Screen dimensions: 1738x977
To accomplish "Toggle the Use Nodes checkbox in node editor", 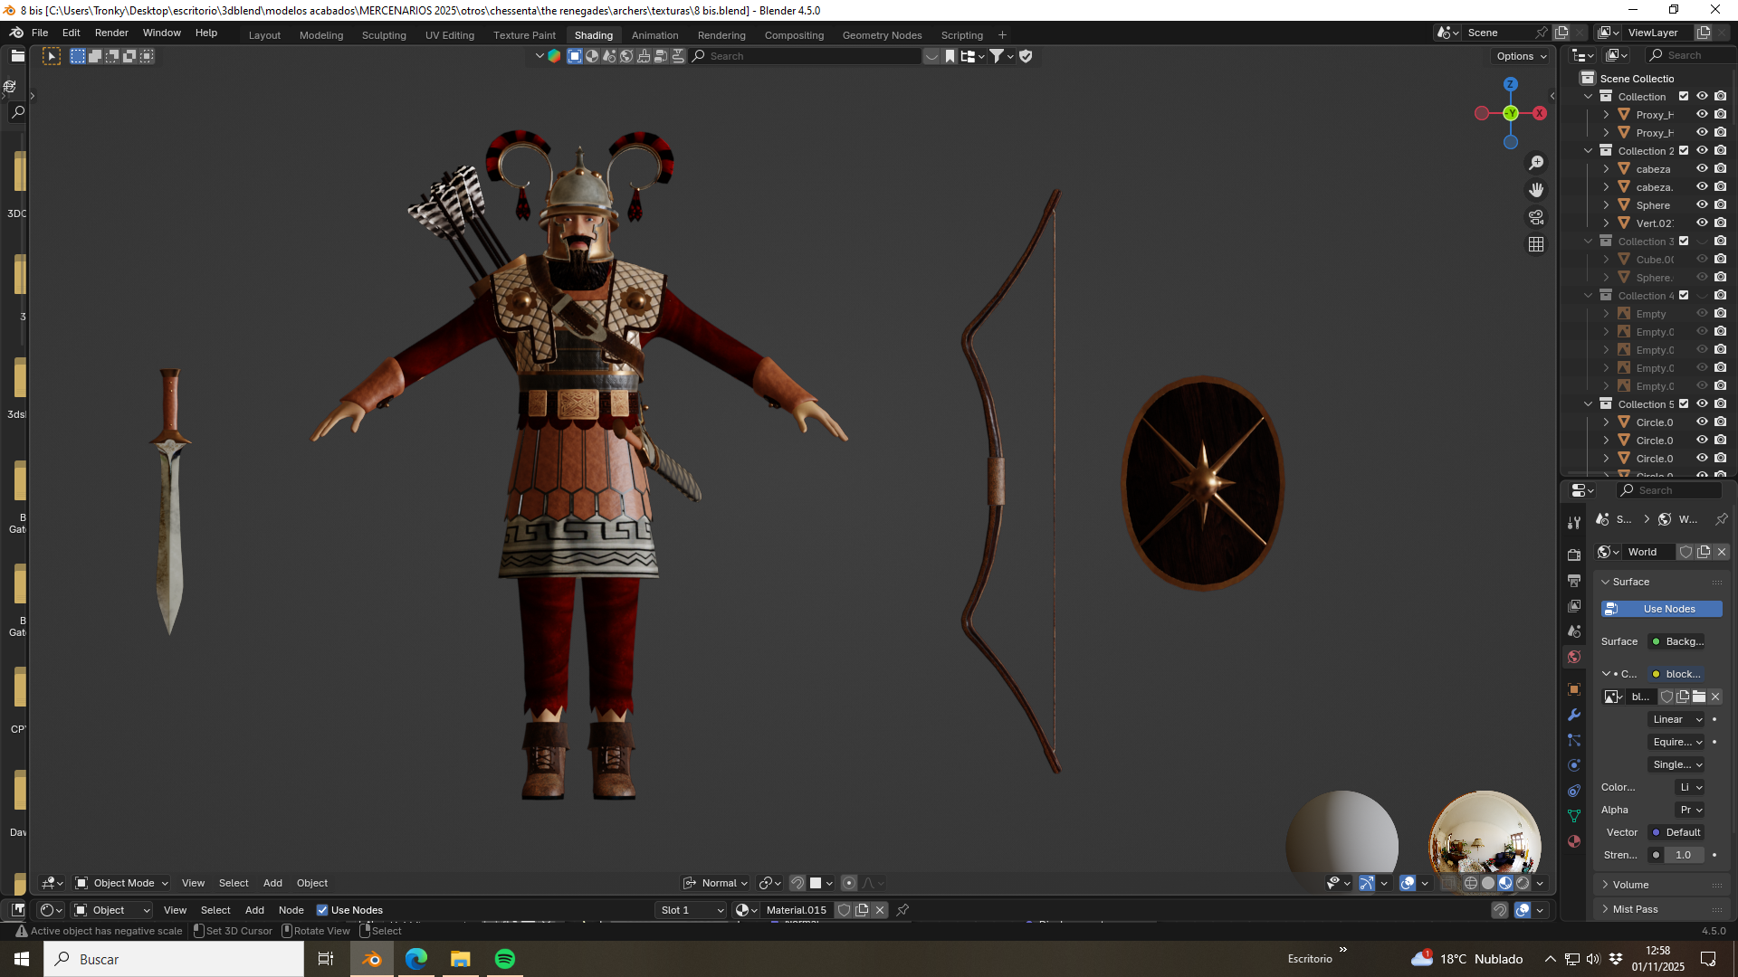I will [x=322, y=910].
